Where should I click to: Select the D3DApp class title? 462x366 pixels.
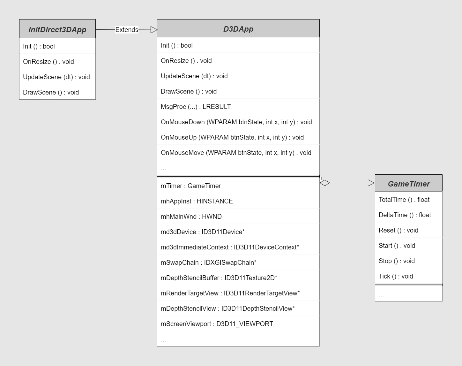pyautogui.click(x=238, y=29)
